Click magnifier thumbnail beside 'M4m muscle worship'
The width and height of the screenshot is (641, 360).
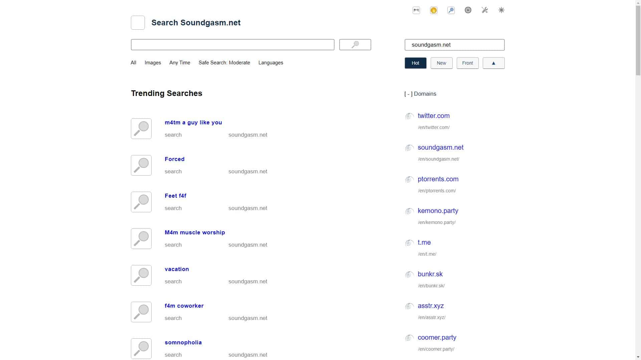[141, 239]
